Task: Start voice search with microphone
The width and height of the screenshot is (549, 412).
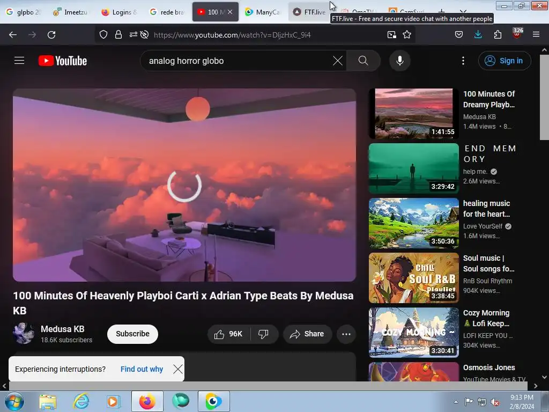Action: (x=399, y=61)
